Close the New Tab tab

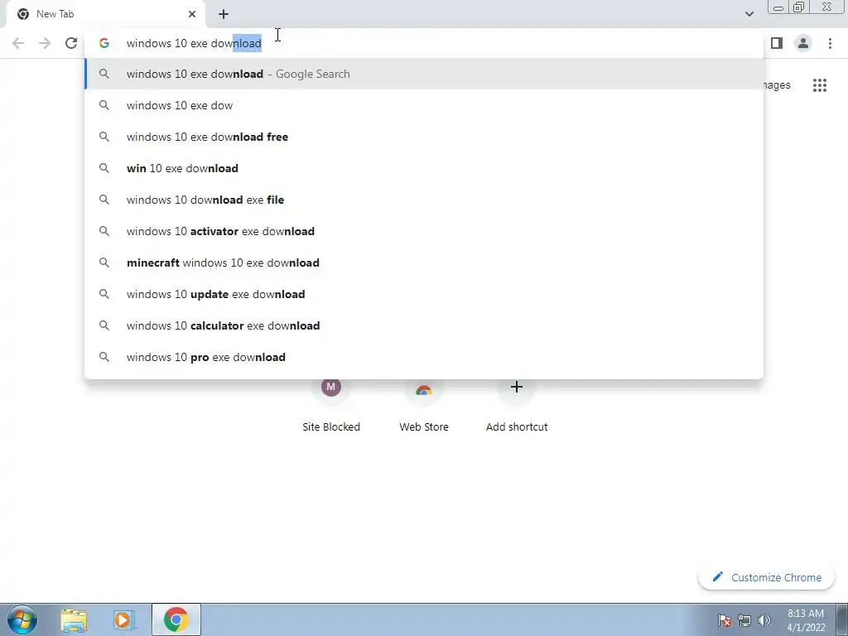coord(192,14)
